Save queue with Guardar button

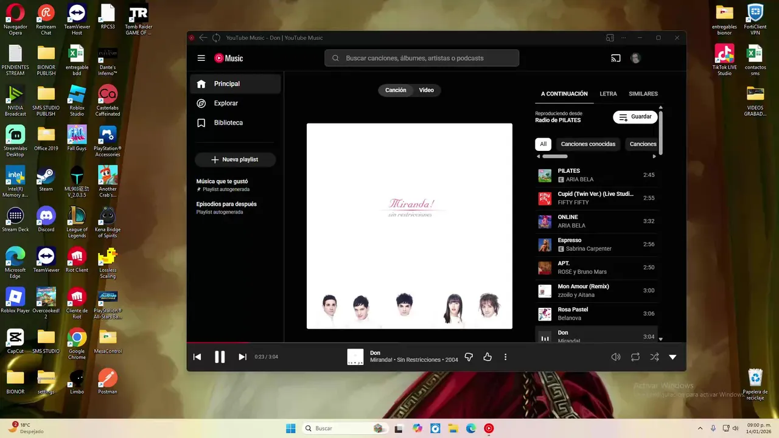click(635, 117)
